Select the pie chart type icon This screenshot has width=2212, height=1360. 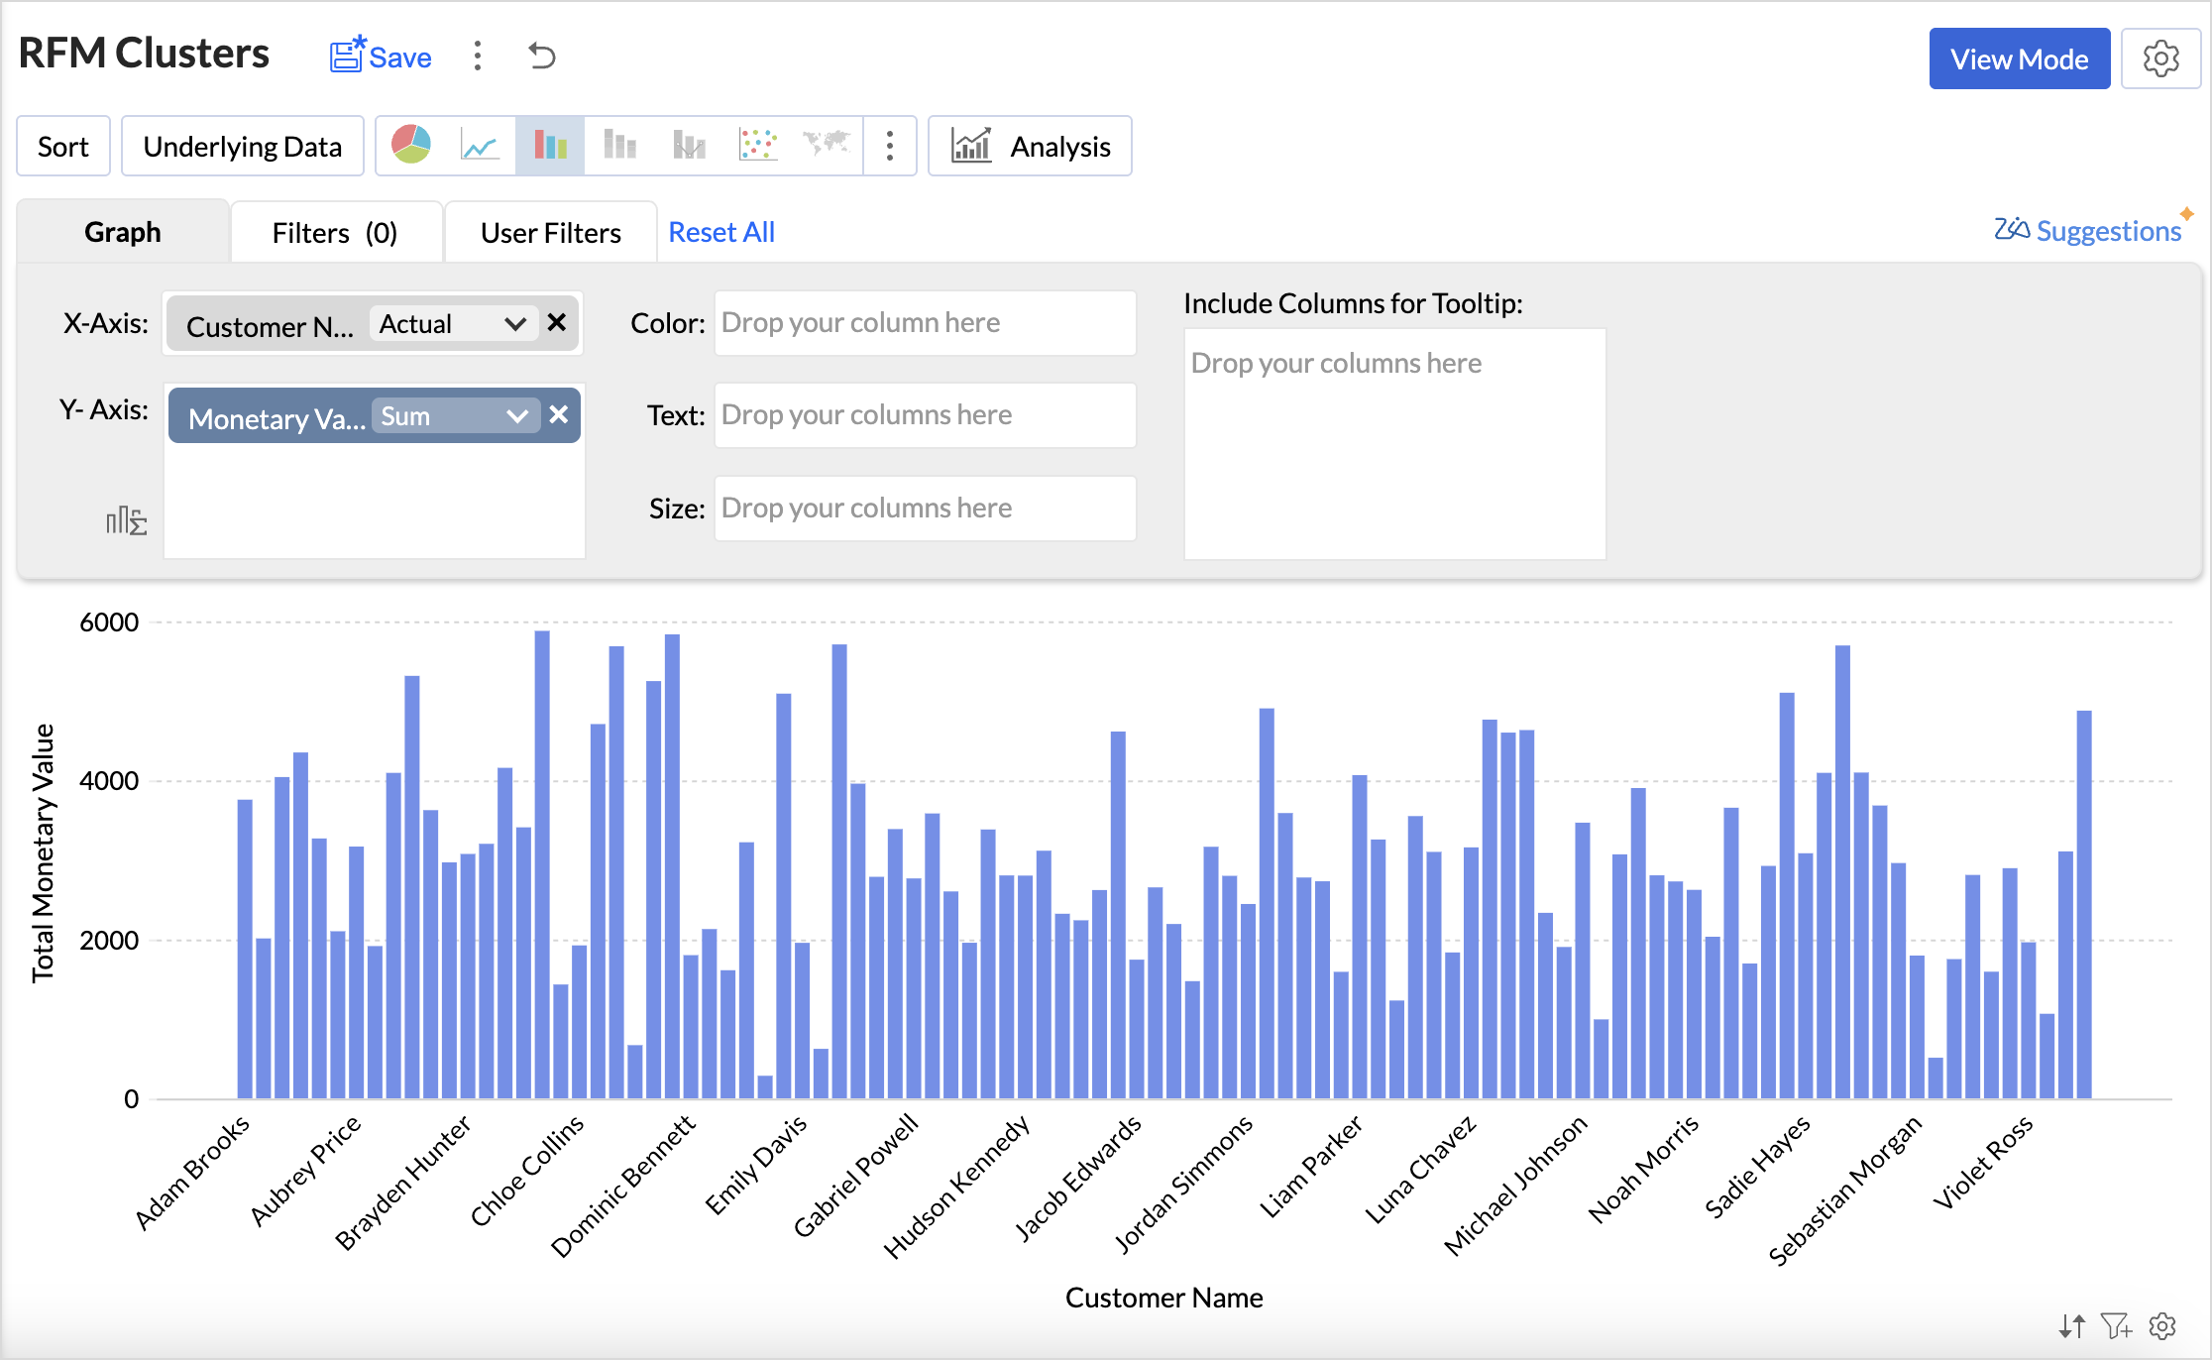point(410,146)
